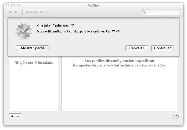Open help with the question mark button

click(x=176, y=116)
